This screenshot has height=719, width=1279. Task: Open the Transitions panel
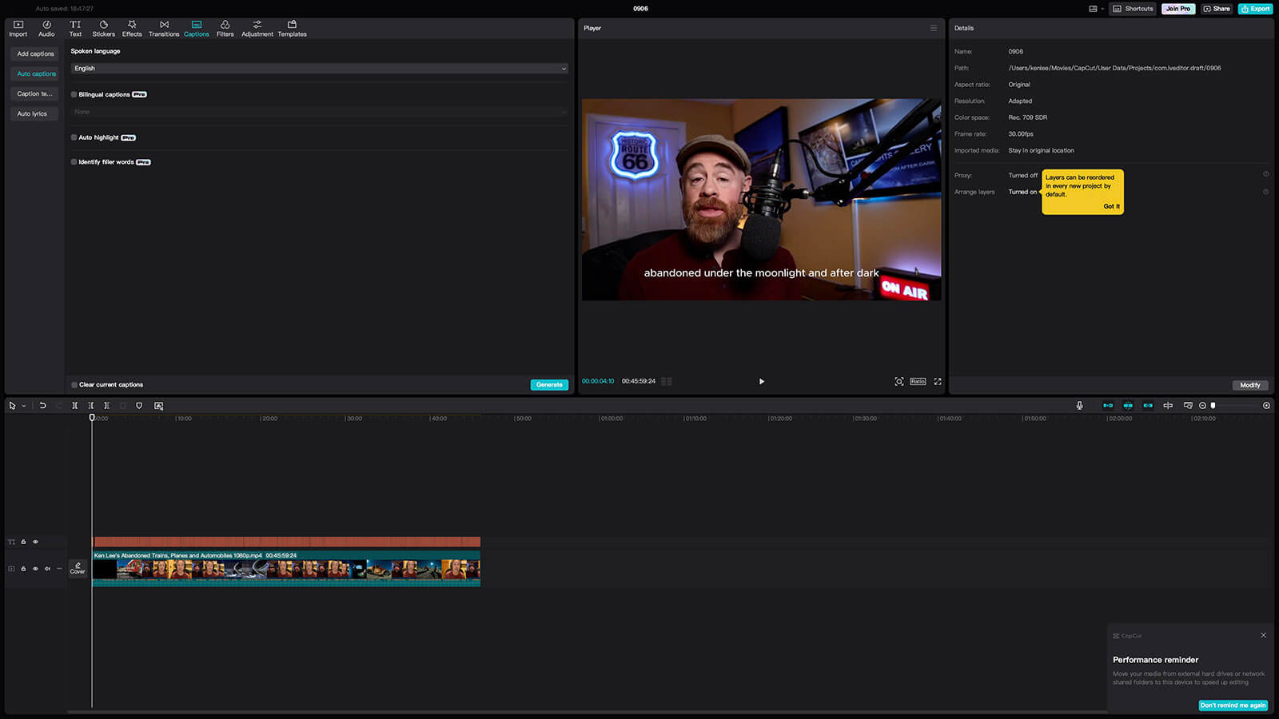click(164, 28)
